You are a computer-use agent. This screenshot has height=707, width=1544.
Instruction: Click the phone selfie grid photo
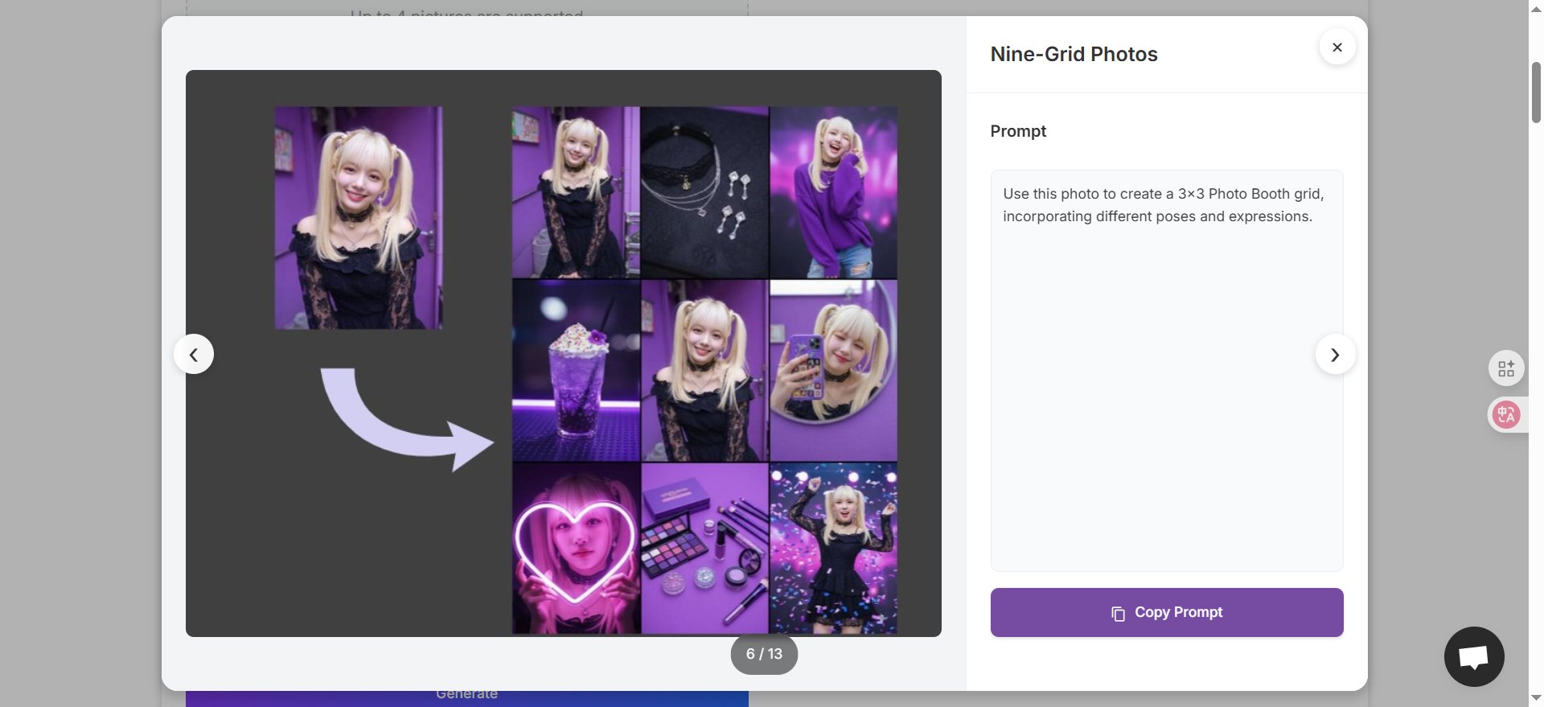coord(833,370)
